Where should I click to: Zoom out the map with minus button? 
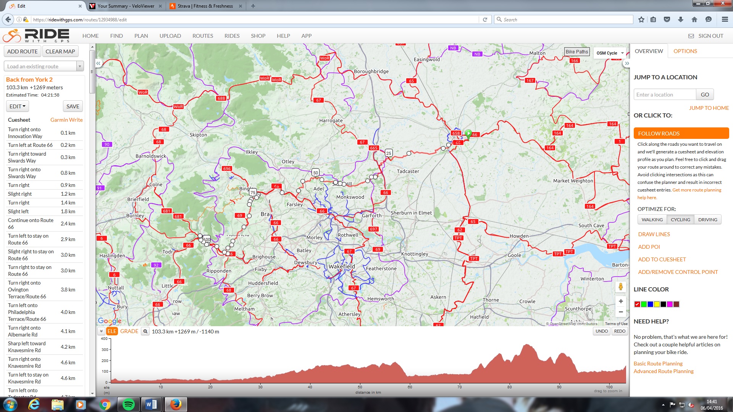click(621, 312)
